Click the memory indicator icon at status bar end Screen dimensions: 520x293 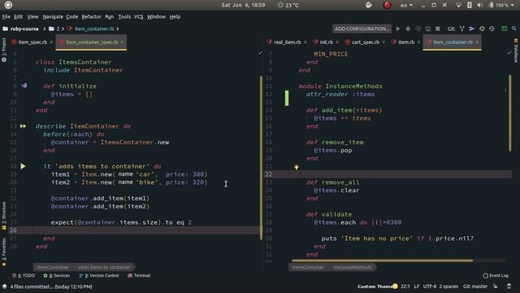click(x=509, y=286)
